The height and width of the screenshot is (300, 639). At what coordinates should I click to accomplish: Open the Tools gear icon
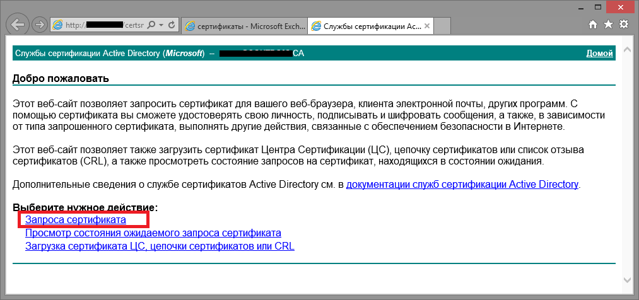(624, 25)
